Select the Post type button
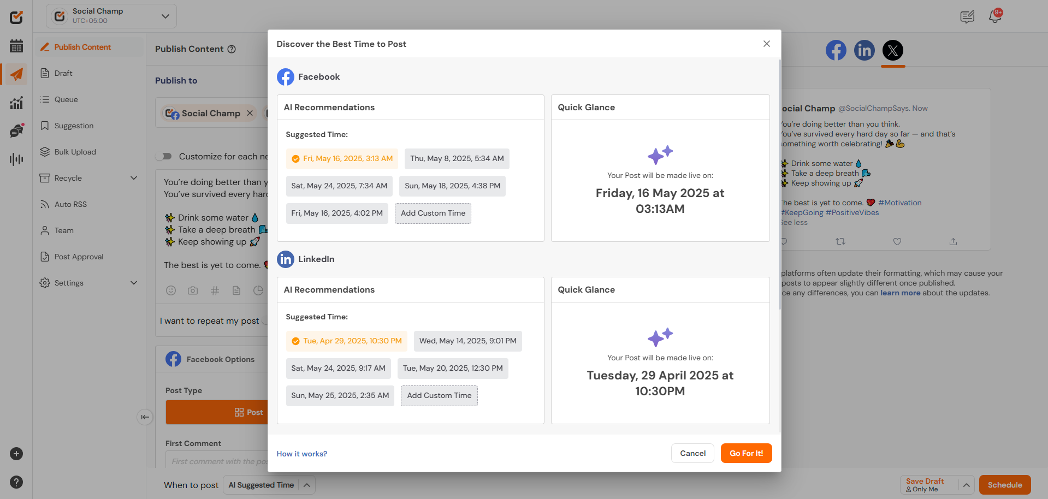 pyautogui.click(x=217, y=412)
